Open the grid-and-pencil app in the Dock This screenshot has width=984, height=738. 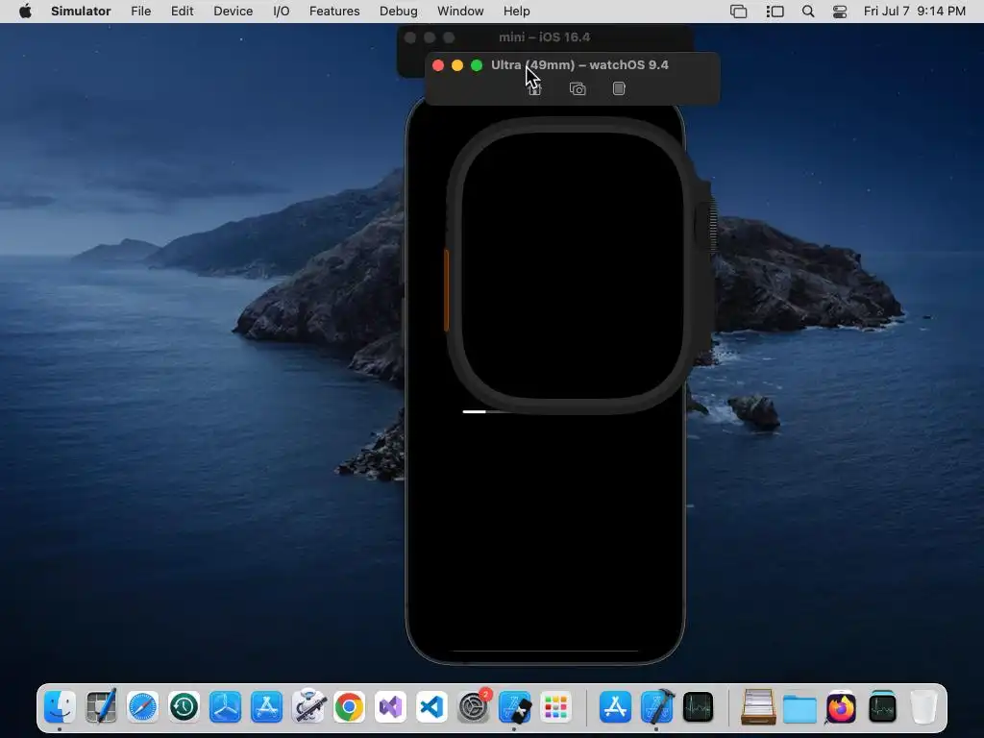pyautogui.click(x=101, y=706)
